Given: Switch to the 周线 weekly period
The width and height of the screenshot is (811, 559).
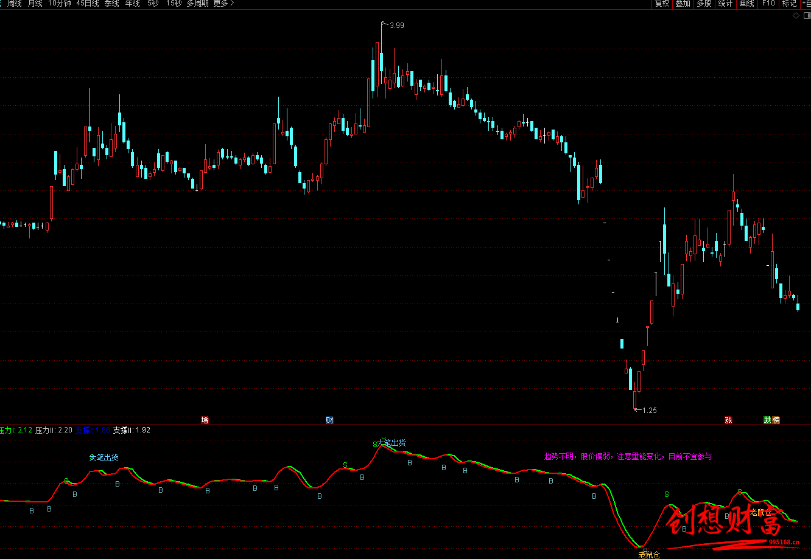Looking at the screenshot, I should (13, 4).
